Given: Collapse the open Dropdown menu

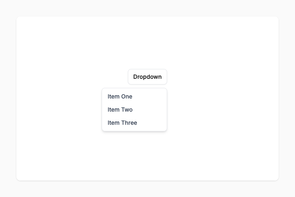Looking at the screenshot, I should (147, 77).
